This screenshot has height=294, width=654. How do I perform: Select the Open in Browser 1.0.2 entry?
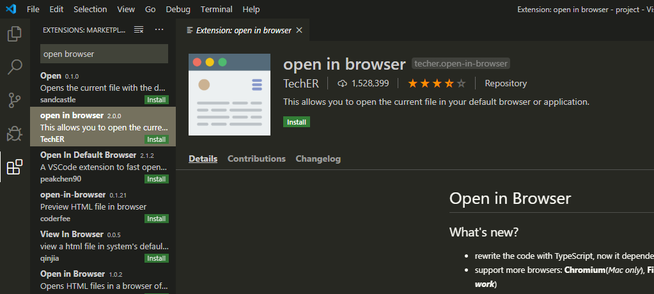point(103,280)
